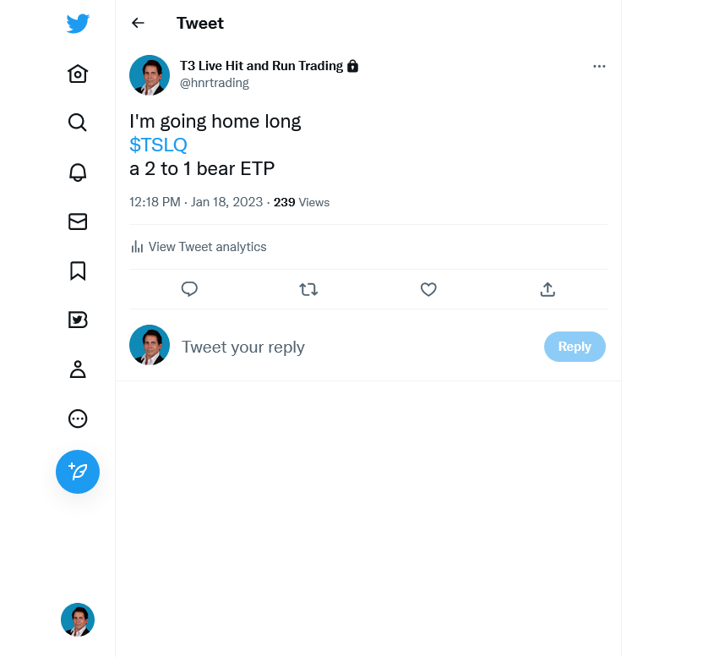This screenshot has width=703, height=657.
Task: Open the tweet's three-dot options menu
Action: point(599,67)
